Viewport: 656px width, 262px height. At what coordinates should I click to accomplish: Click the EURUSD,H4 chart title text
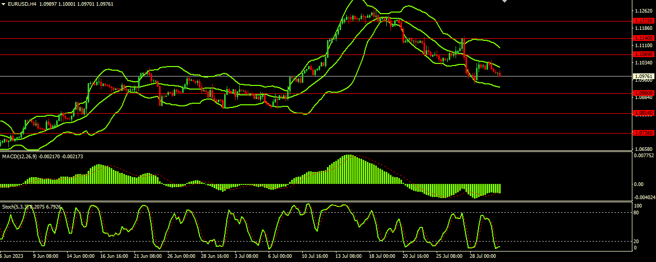(x=23, y=4)
